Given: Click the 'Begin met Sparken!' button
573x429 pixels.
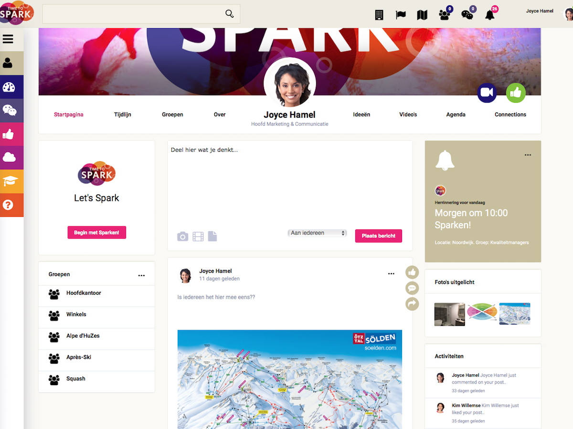Looking at the screenshot, I should tap(97, 232).
